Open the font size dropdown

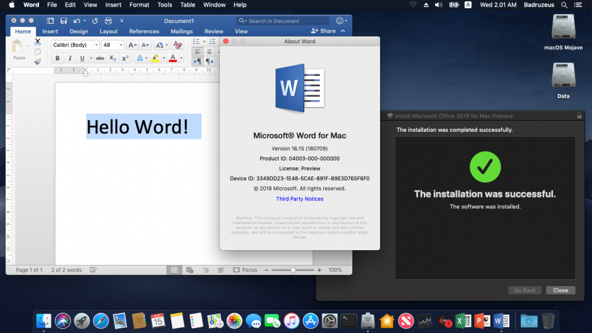(121, 45)
